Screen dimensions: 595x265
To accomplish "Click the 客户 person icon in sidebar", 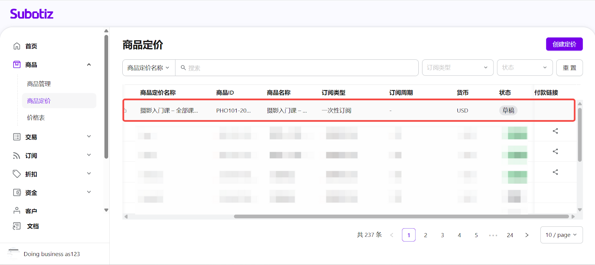I will (17, 210).
